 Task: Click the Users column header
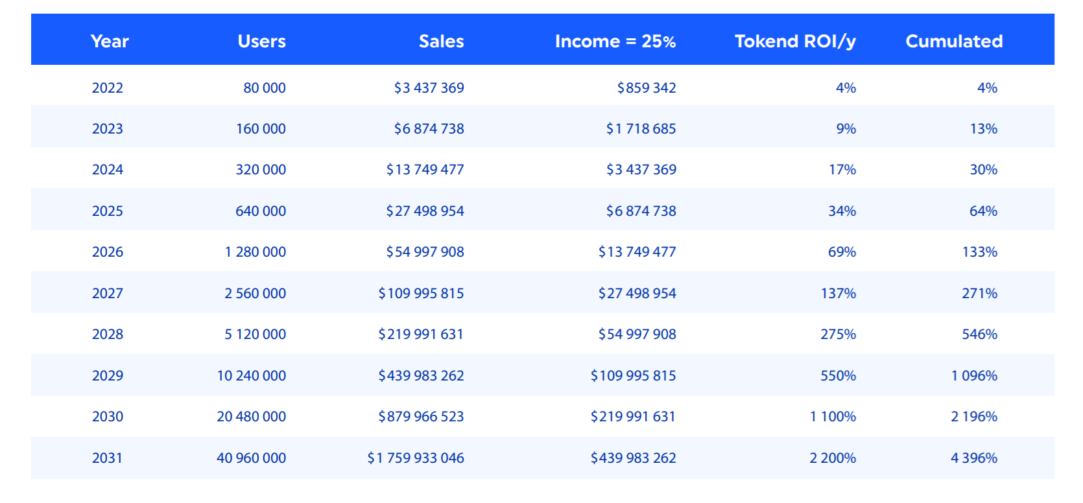(261, 41)
